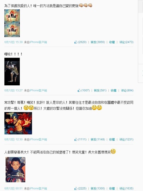This screenshot has width=143, height=191.
Task: Open the dark swordsman figure thumbnail
Action: [x=12, y=71]
